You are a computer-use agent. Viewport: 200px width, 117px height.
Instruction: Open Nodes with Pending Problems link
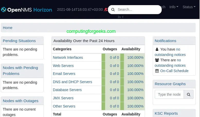[x=20, y=71]
